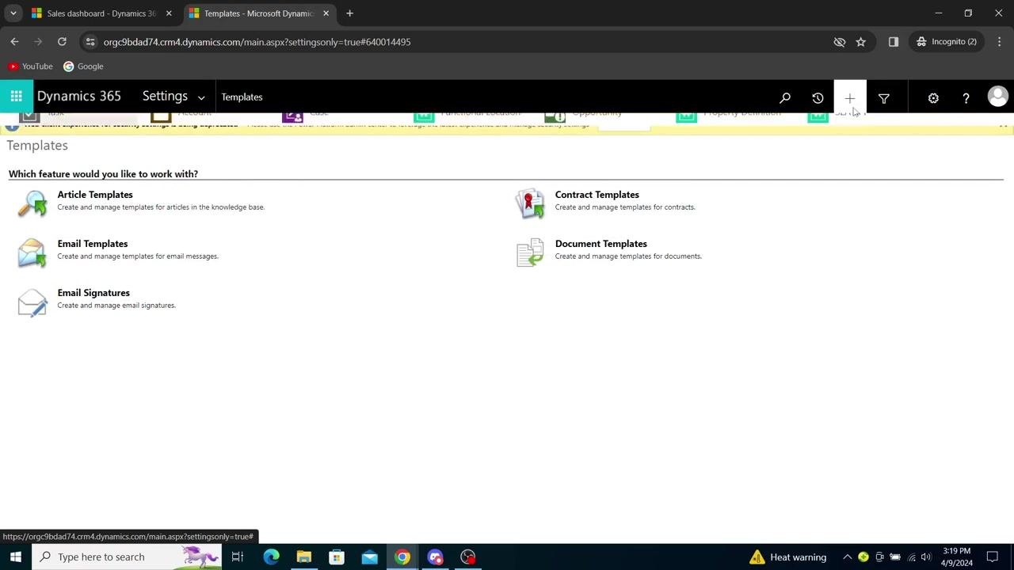The height and width of the screenshot is (570, 1014).
Task: Open Chrome side panel icon
Action: 894,42
